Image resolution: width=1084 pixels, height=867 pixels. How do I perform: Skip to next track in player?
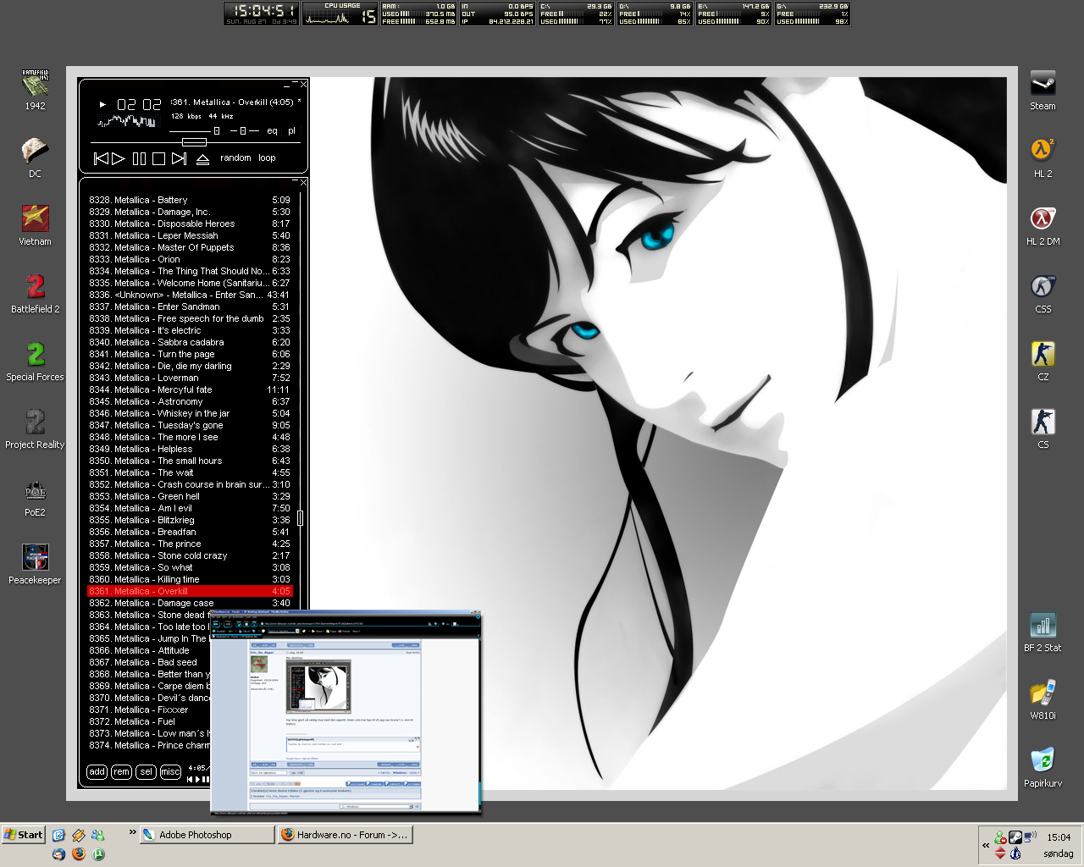pos(179,158)
